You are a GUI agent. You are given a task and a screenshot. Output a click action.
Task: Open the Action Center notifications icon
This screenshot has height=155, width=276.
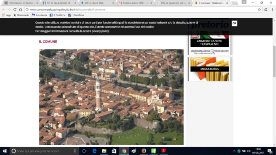270,151
